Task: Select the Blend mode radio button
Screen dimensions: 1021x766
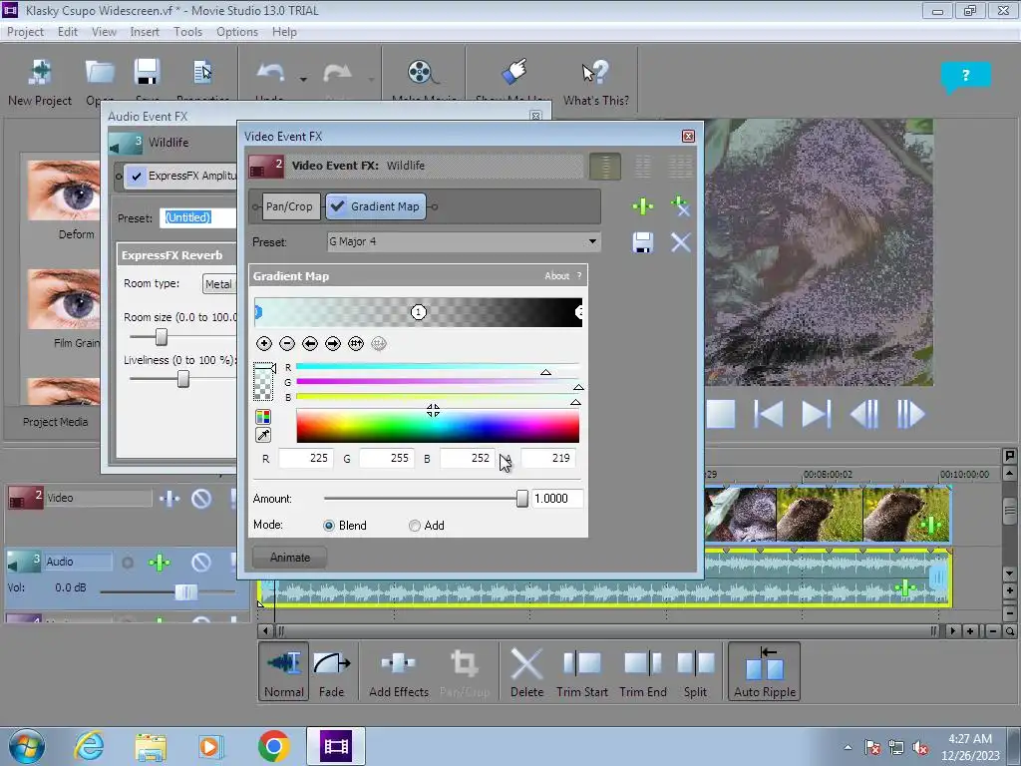Action: 329,526
